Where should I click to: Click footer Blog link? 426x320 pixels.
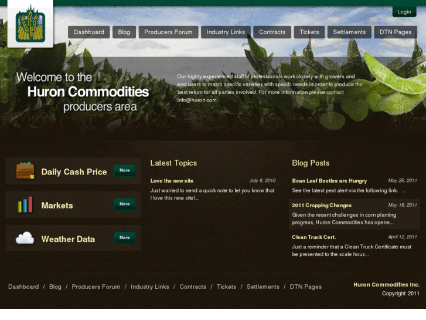pyautogui.click(x=55, y=287)
